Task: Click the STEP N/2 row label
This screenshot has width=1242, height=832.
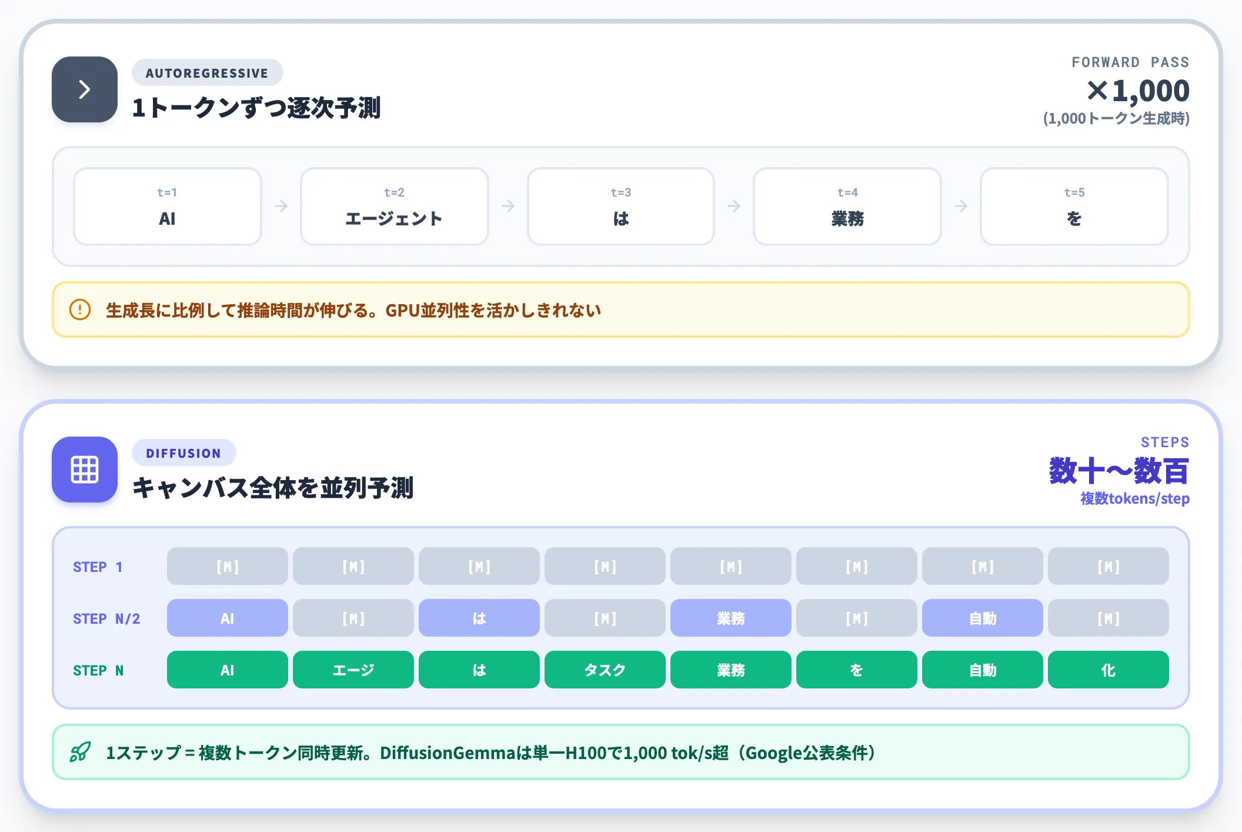Action: (106, 618)
